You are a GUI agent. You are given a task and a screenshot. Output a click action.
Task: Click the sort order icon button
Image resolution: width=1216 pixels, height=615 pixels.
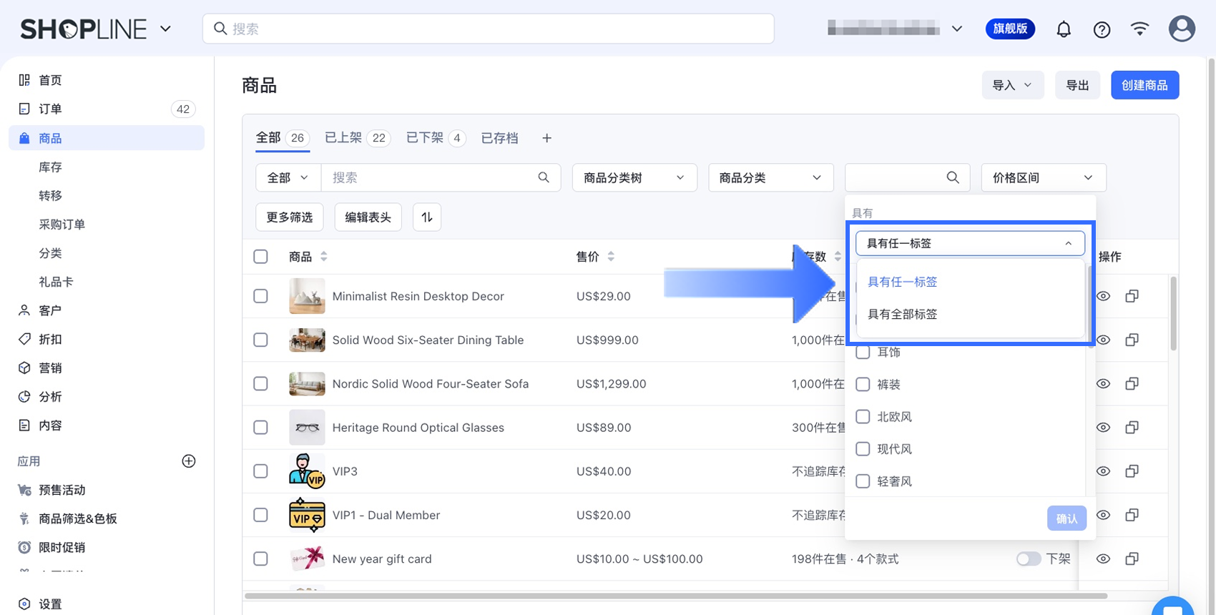427,217
